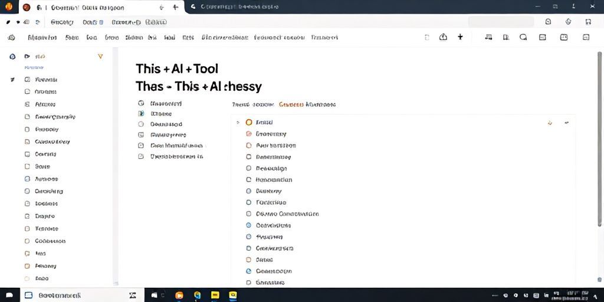Switch to the inactive dark browser tab
Image resolution: width=604 pixels, height=302 pixels.
[239, 7]
